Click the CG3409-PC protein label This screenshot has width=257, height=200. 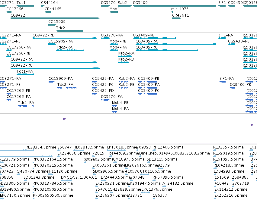pyautogui.click(x=149, y=91)
